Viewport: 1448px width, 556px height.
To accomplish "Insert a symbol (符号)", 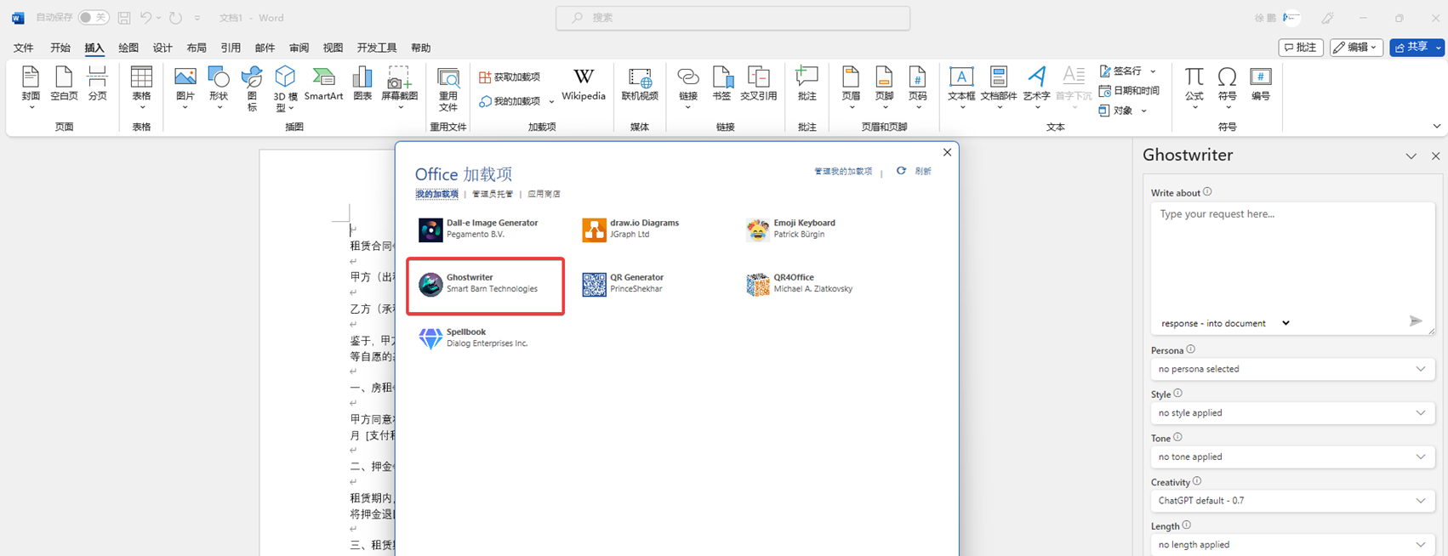I will [x=1227, y=87].
